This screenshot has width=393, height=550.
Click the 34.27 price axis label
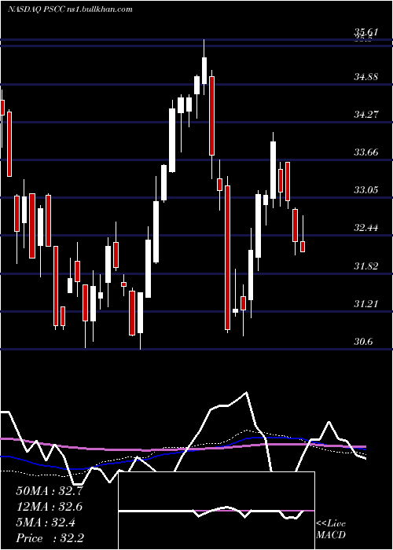(x=366, y=115)
